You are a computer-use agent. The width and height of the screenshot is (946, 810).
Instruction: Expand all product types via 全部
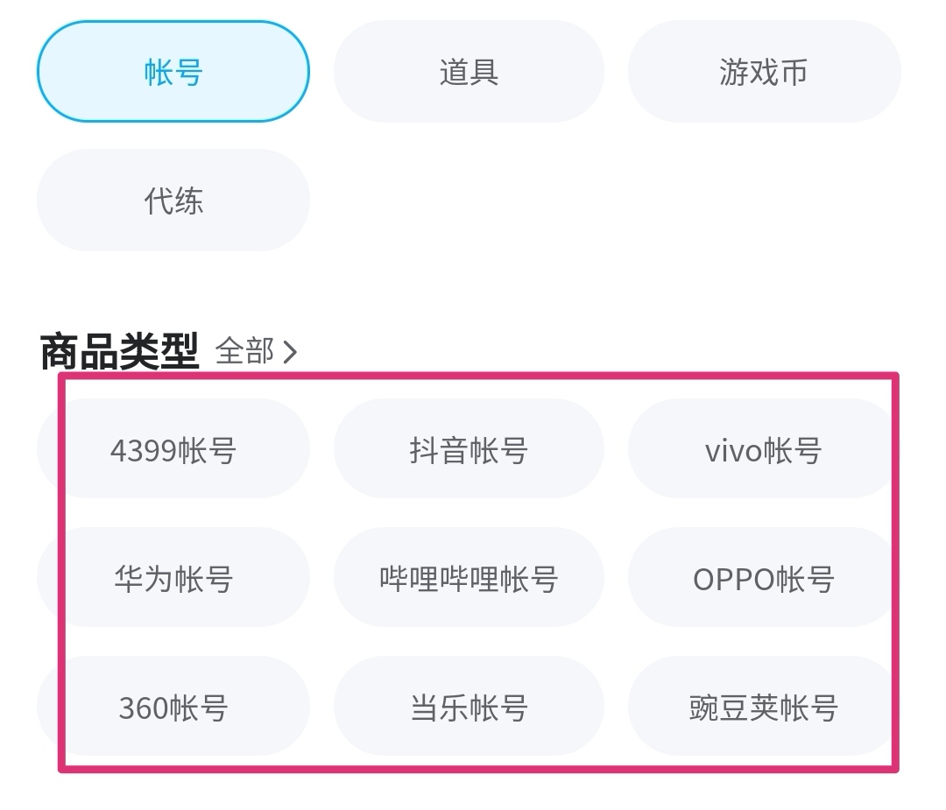244,351
